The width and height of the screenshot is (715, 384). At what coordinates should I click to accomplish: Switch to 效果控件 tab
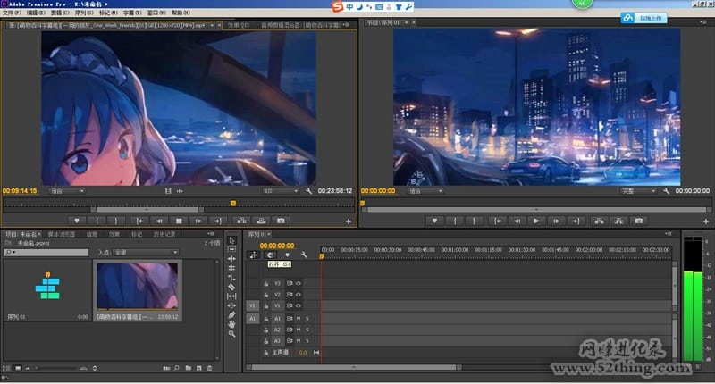[x=239, y=25]
